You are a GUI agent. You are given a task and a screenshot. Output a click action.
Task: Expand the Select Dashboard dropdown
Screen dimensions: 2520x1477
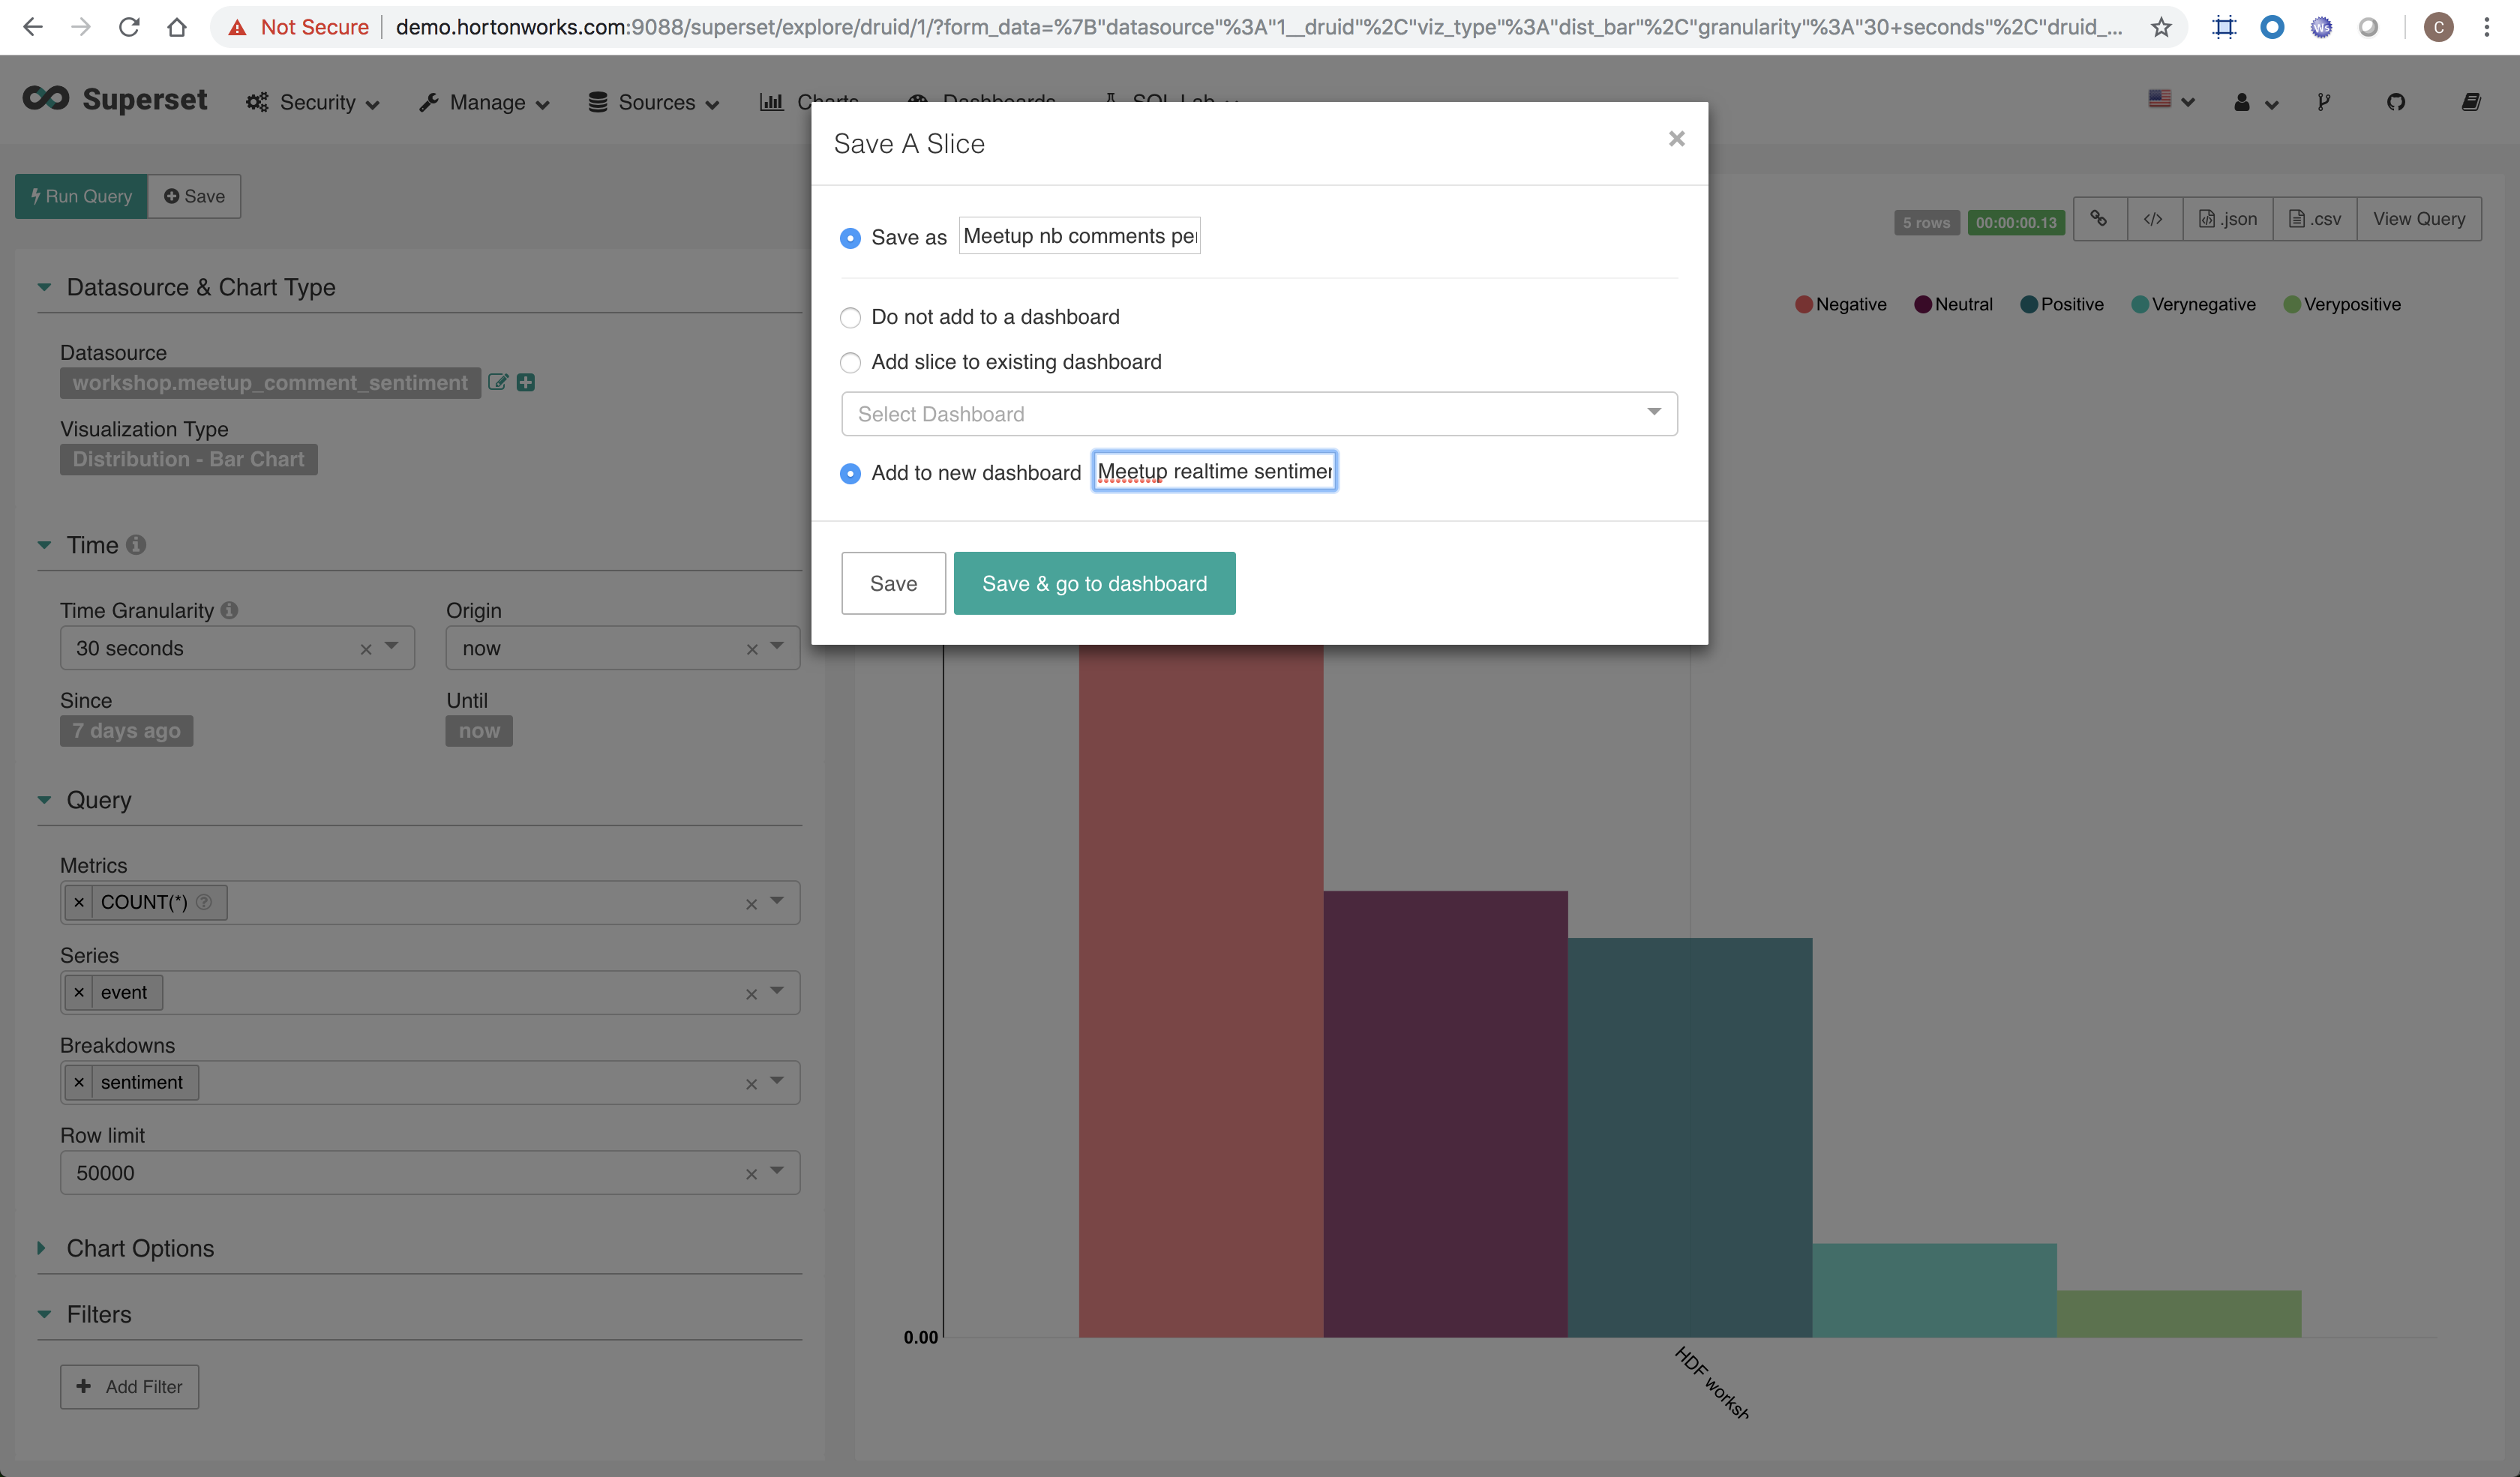click(1653, 413)
